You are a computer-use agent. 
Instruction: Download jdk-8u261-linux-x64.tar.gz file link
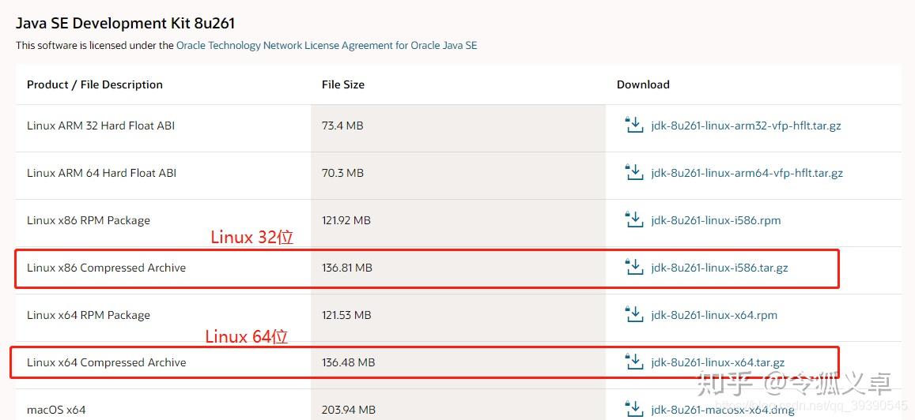[717, 362]
